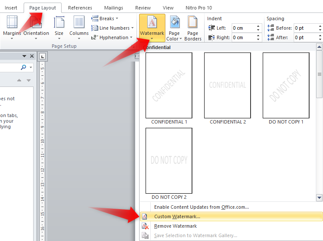Choose the DO NOT COPY 2 thumbnail

169,161
